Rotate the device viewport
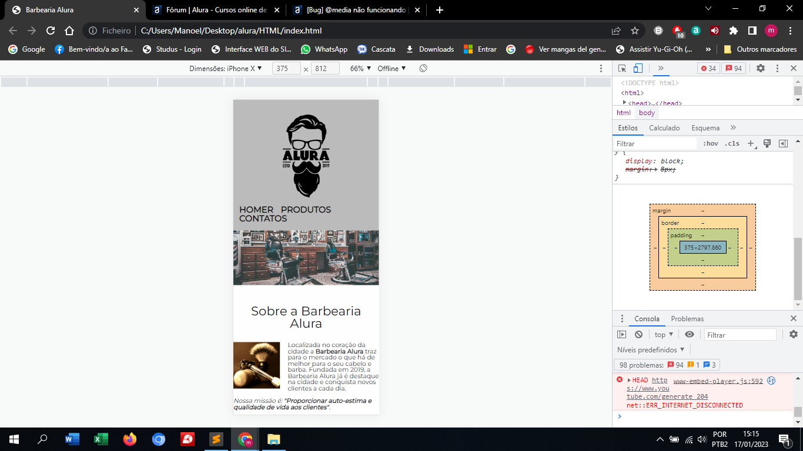The image size is (803, 451). [x=423, y=69]
